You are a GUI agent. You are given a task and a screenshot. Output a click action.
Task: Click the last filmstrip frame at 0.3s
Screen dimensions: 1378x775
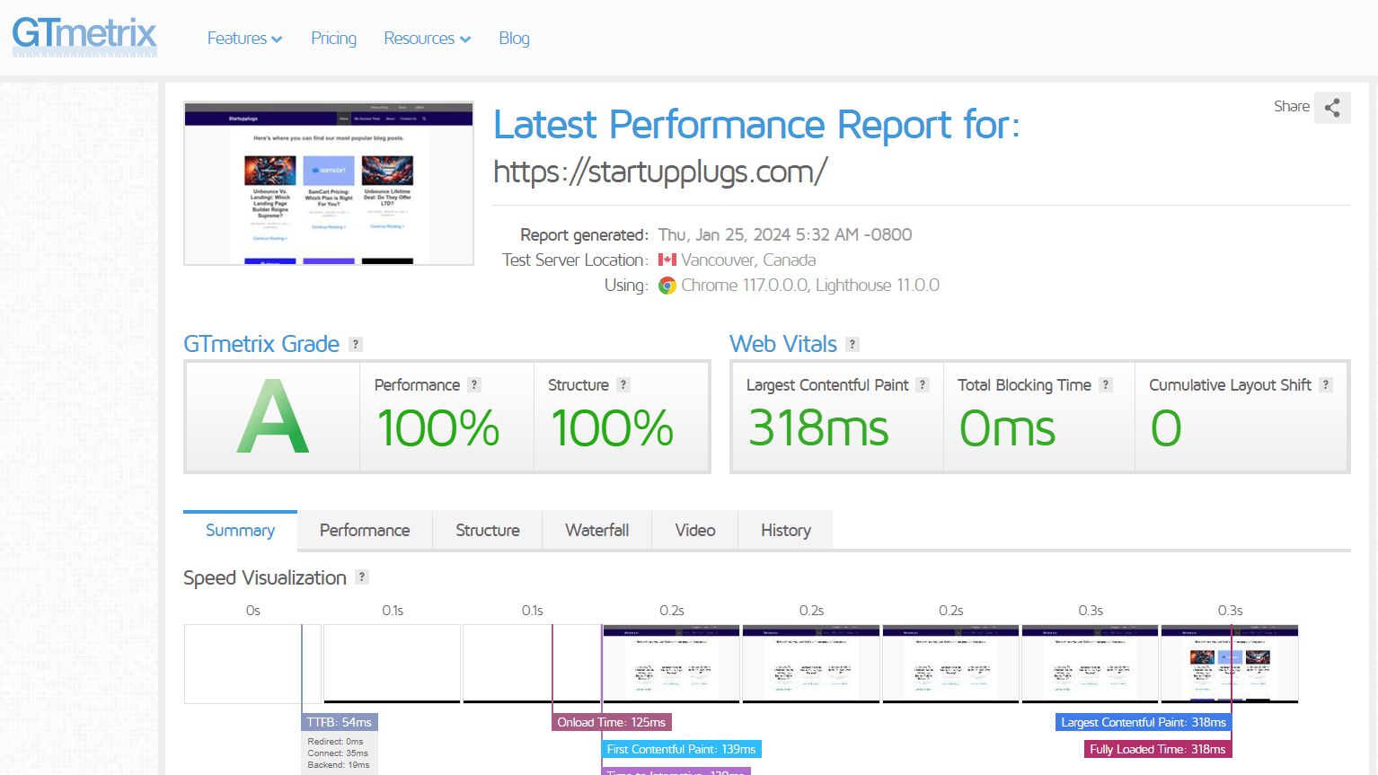[x=1230, y=664]
